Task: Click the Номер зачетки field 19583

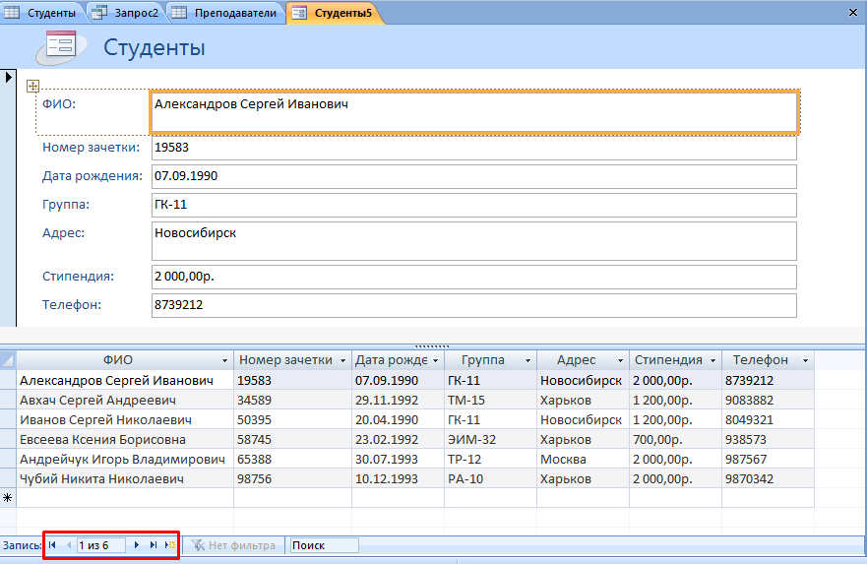Action: pyautogui.click(x=474, y=148)
